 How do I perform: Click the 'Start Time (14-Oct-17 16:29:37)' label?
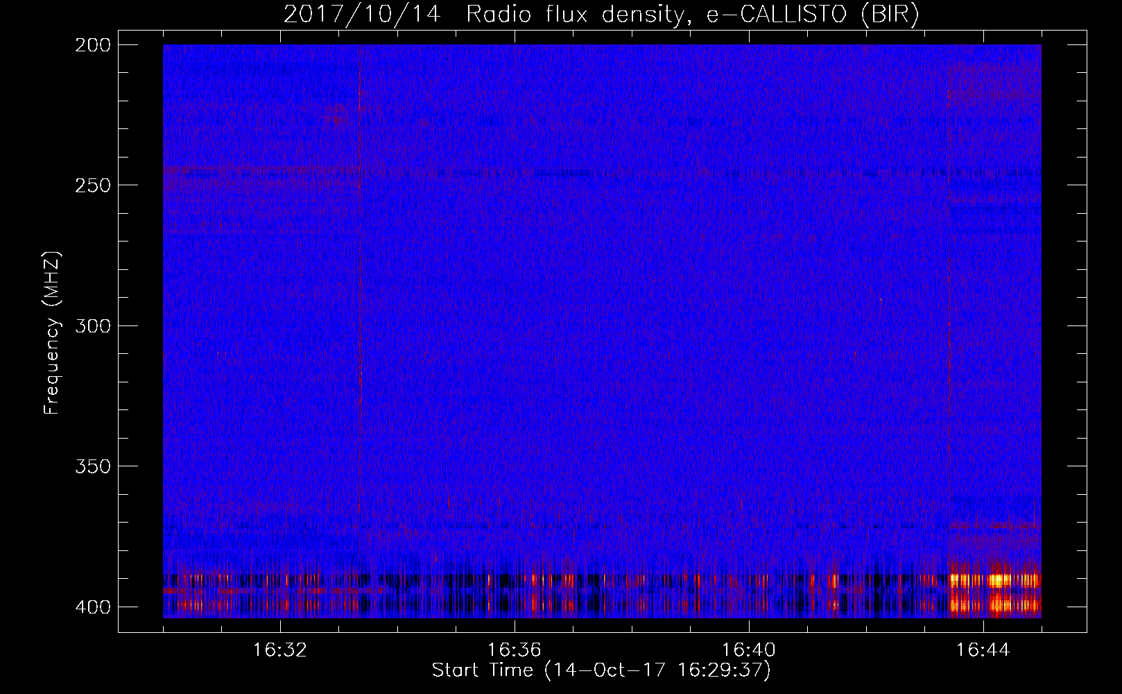pos(601,670)
